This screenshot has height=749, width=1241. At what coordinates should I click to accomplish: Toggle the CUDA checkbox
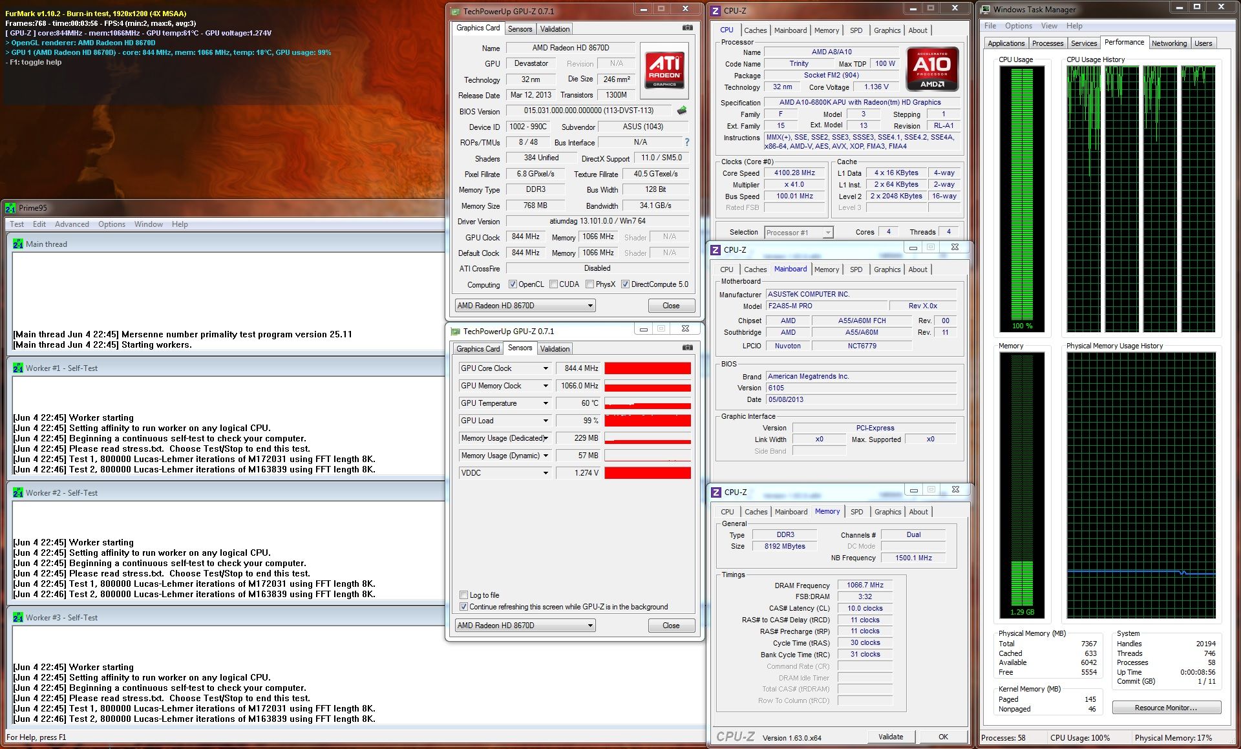pyautogui.click(x=554, y=284)
